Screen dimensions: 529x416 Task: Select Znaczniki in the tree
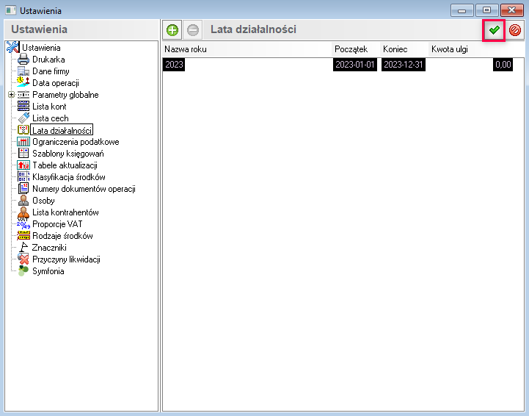(x=49, y=248)
